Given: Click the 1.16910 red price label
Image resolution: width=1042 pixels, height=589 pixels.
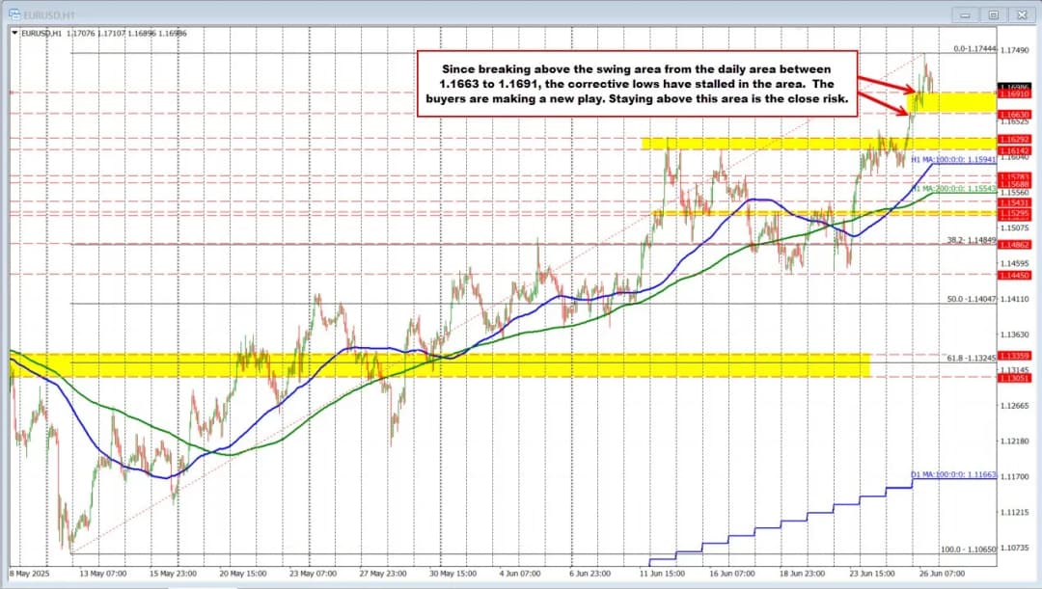Looking at the screenshot, I should click(1015, 94).
